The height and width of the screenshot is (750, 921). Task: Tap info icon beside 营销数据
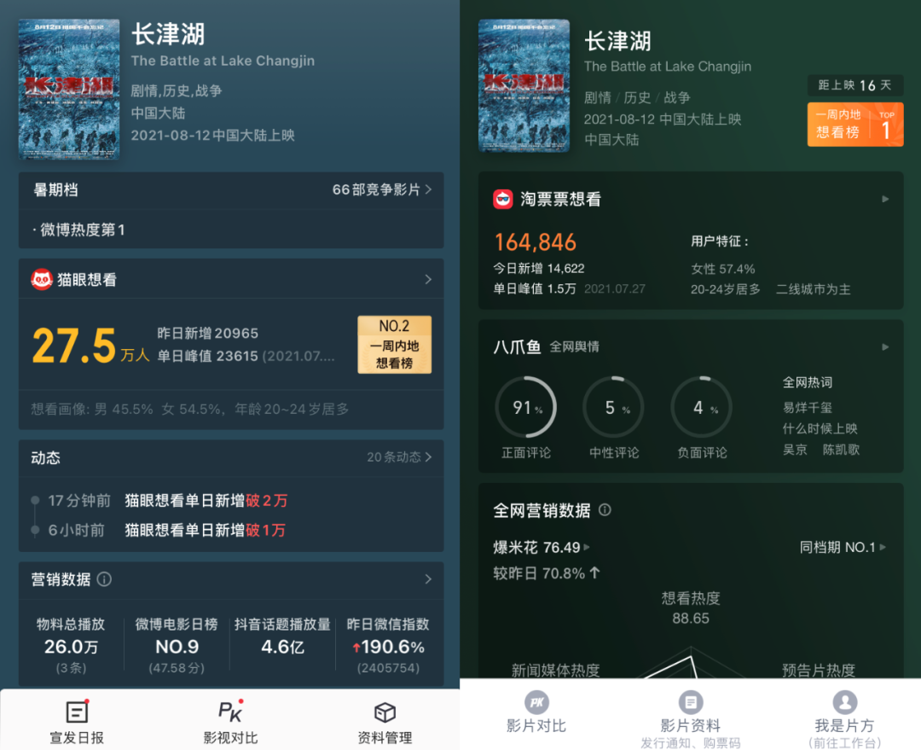click(x=104, y=579)
